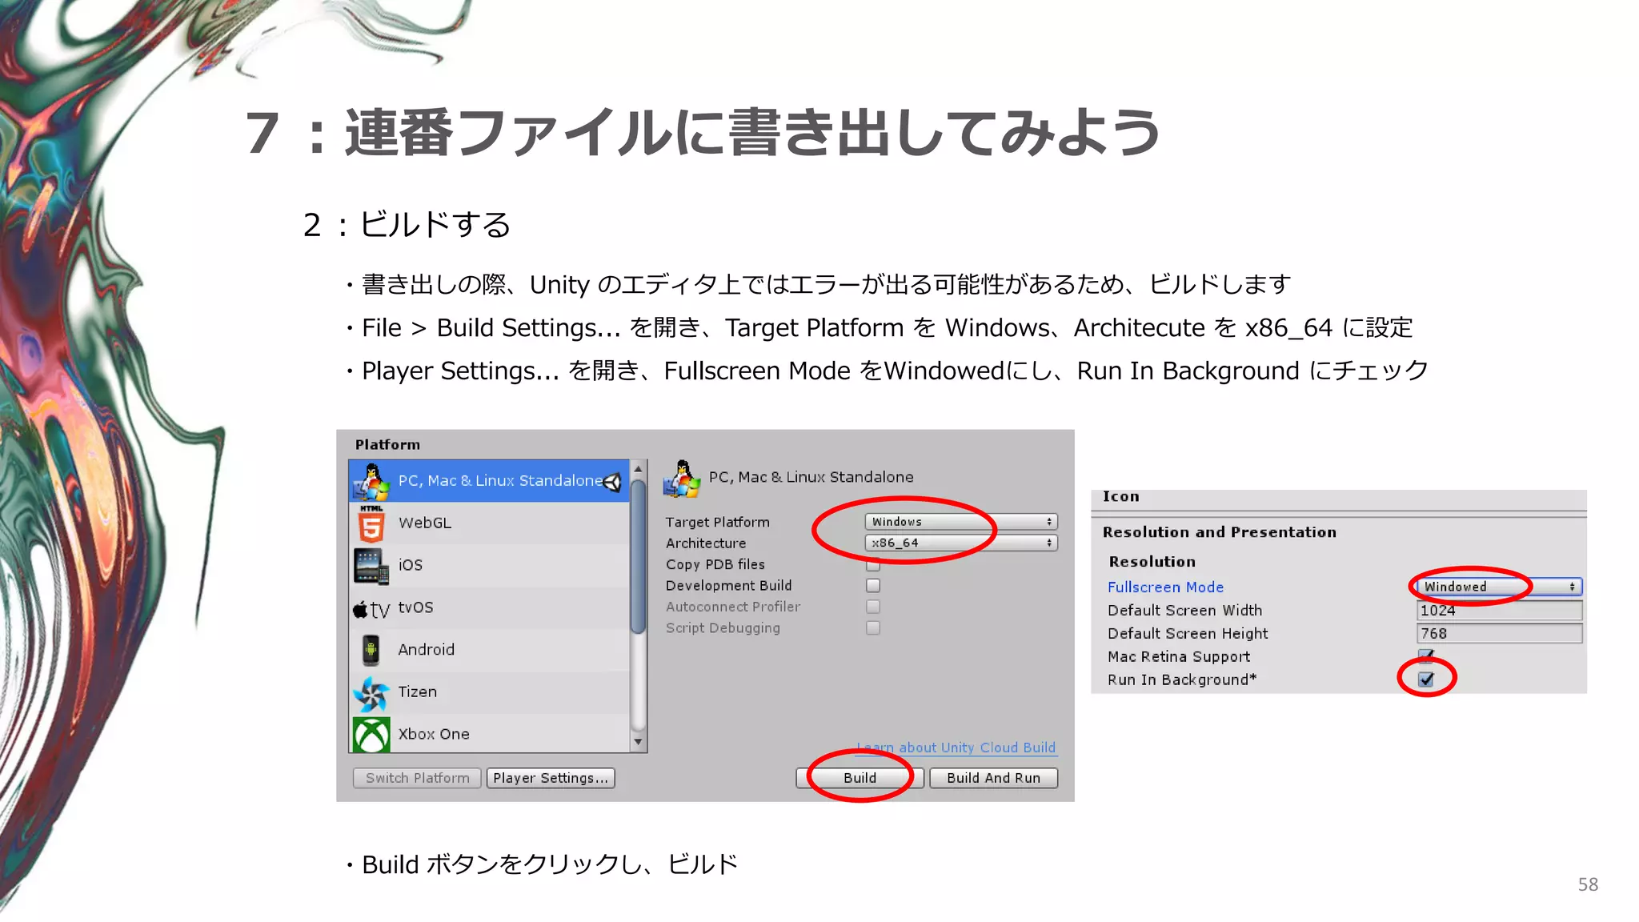Click the Android robot icon
The height and width of the screenshot is (922, 1639).
click(x=371, y=650)
